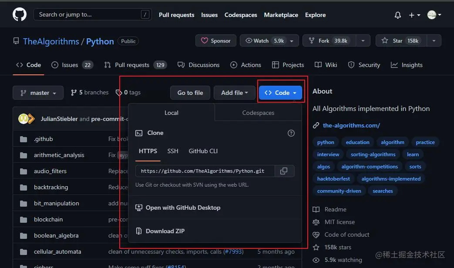Image resolution: width=454 pixels, height=268 pixels.
Task: Open the Discussions tab
Action: tap(198, 65)
